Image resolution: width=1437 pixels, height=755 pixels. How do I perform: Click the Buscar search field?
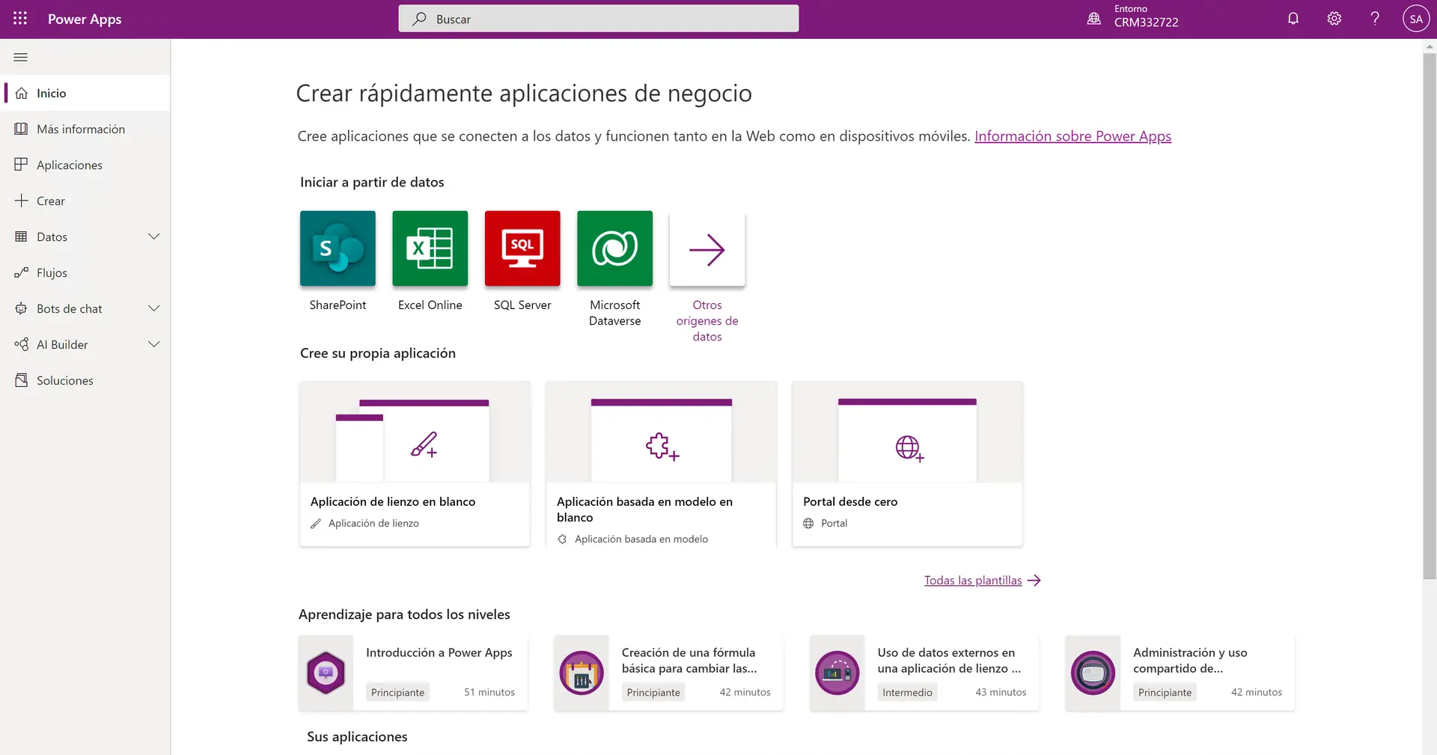click(599, 19)
